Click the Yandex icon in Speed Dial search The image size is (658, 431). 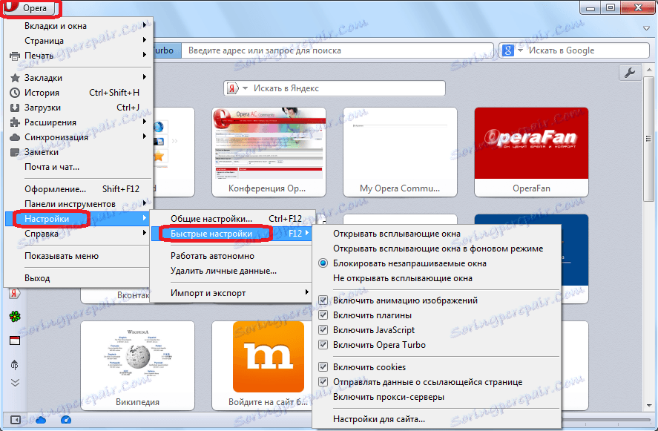pos(231,88)
